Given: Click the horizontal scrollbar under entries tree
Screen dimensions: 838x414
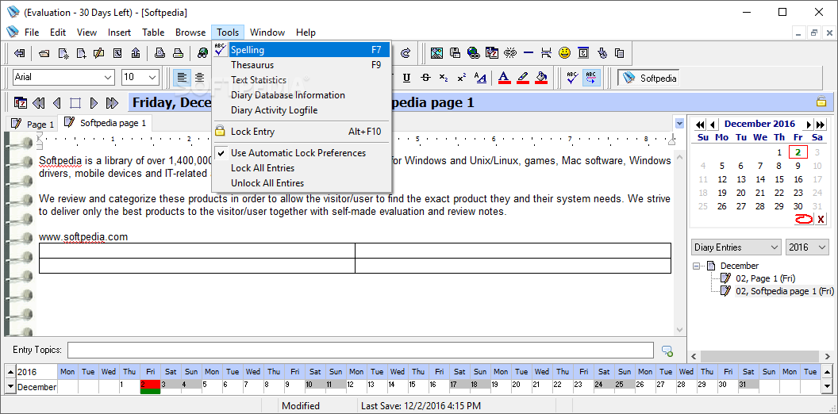Looking at the screenshot, I should tap(759, 356).
